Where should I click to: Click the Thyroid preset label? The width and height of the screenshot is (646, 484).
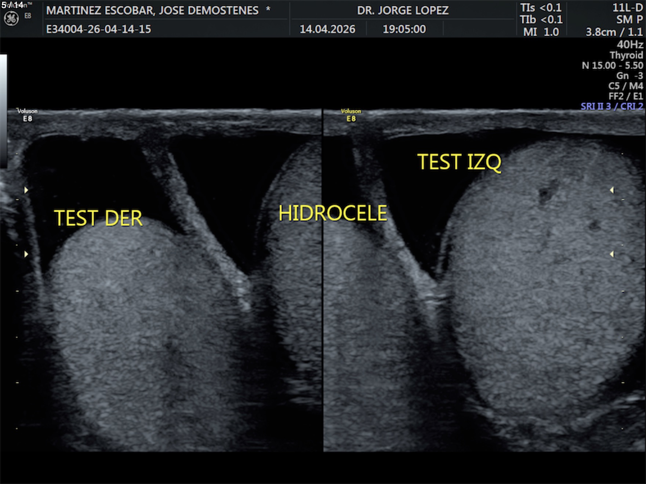click(626, 55)
